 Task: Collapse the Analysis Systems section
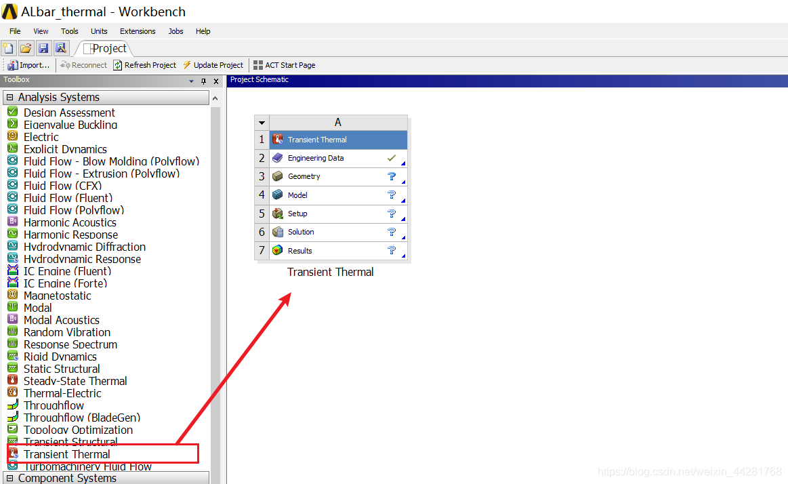click(x=9, y=98)
